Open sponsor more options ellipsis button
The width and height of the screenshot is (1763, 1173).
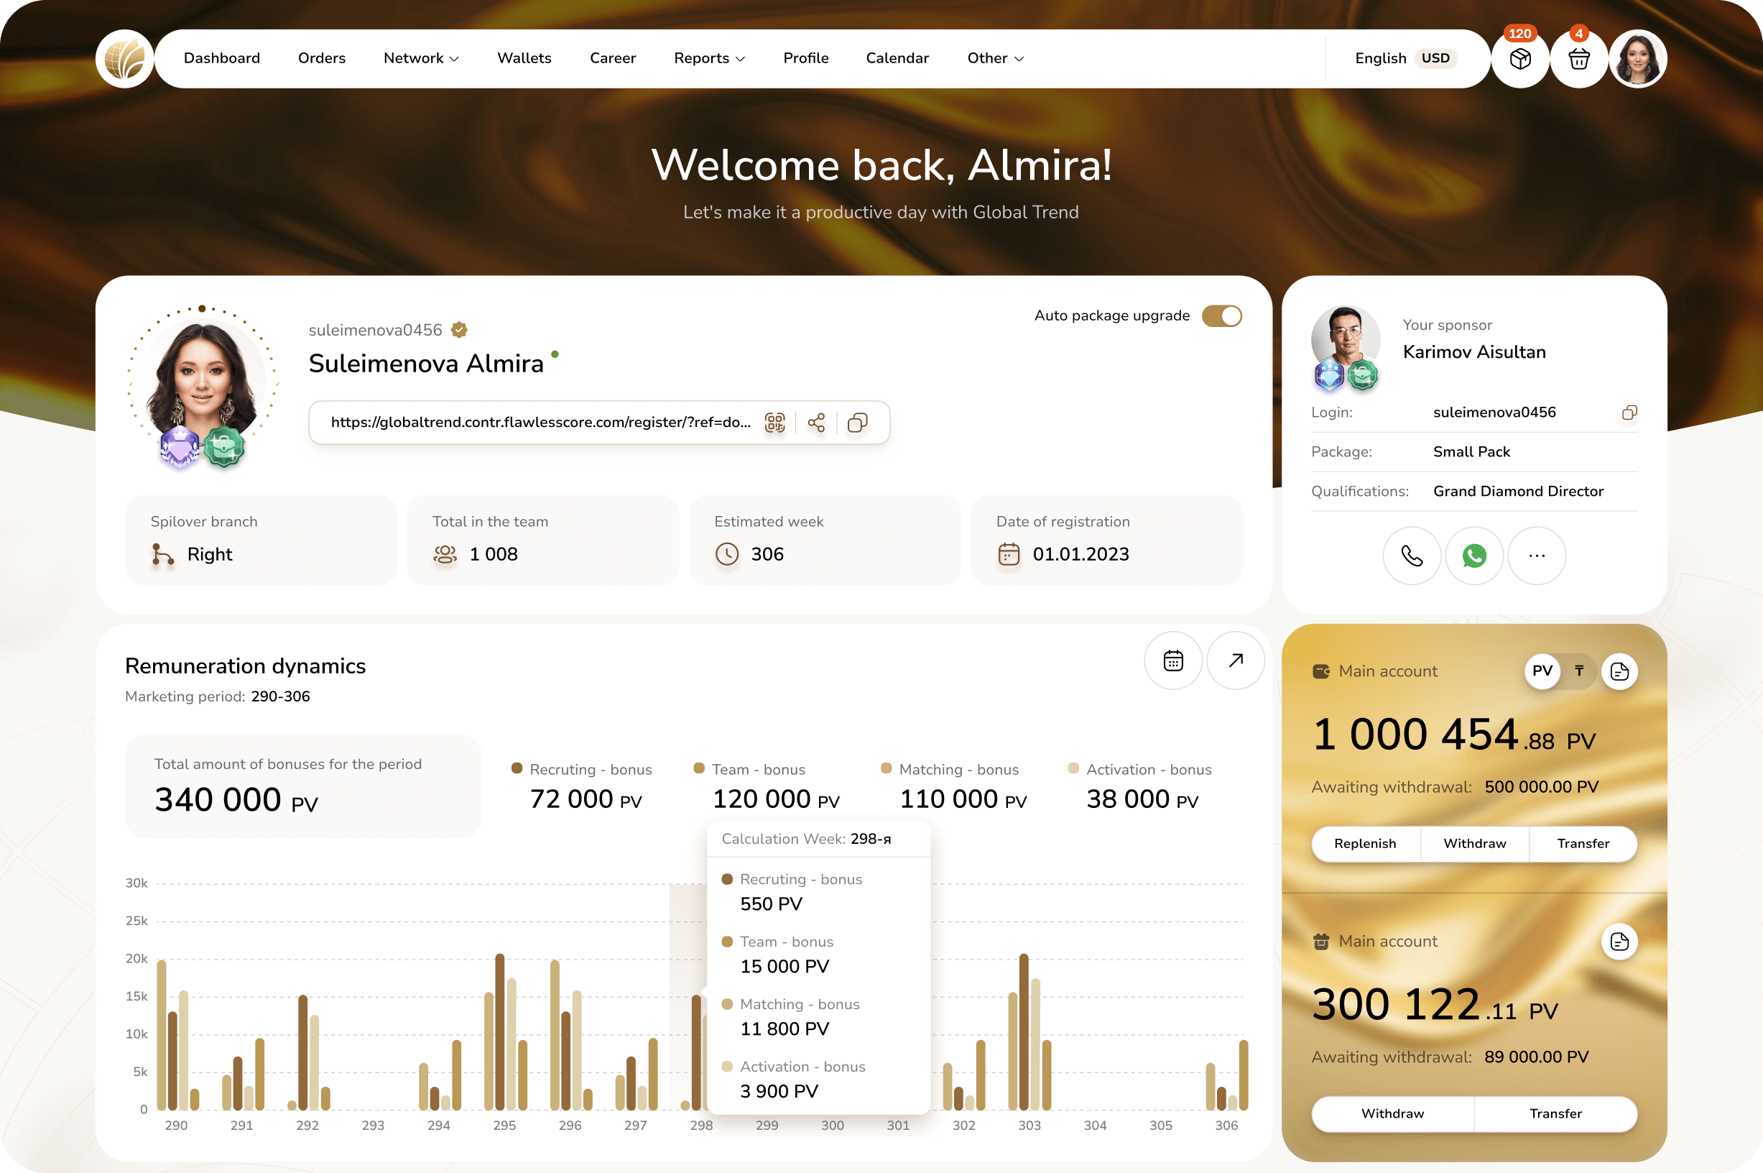coord(1537,556)
